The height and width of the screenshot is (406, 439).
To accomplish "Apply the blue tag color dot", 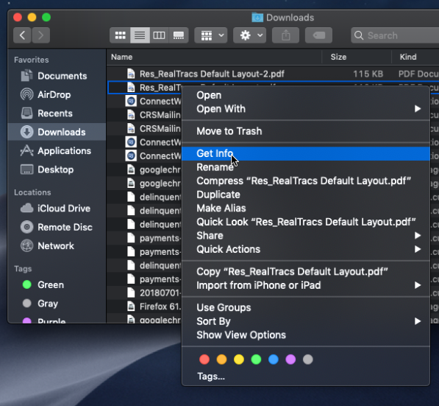I will pos(274,360).
